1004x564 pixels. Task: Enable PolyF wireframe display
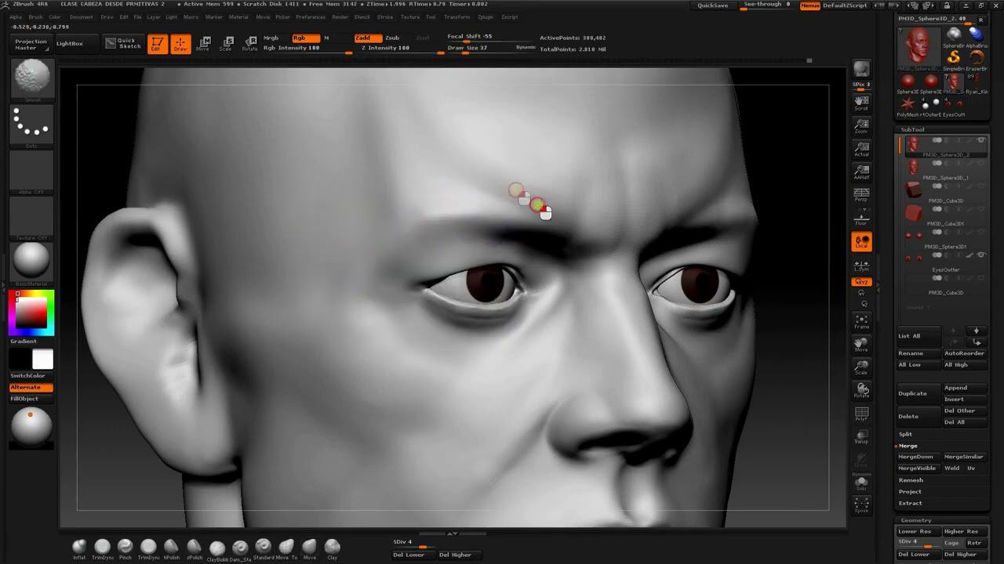pos(861,414)
